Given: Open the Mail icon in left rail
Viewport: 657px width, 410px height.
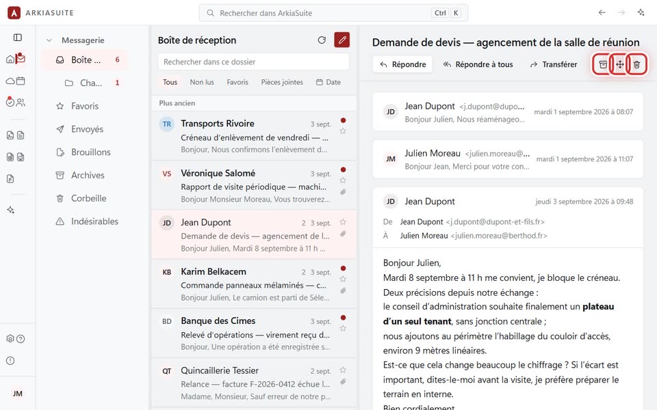Looking at the screenshot, I should (x=20, y=59).
